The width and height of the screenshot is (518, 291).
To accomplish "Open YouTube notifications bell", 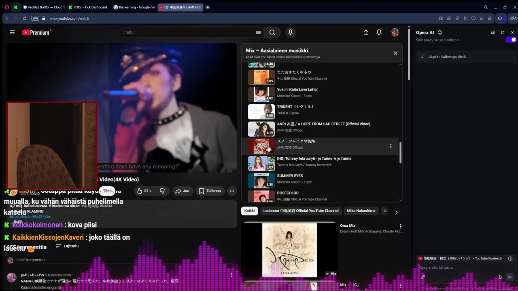I will [x=379, y=32].
